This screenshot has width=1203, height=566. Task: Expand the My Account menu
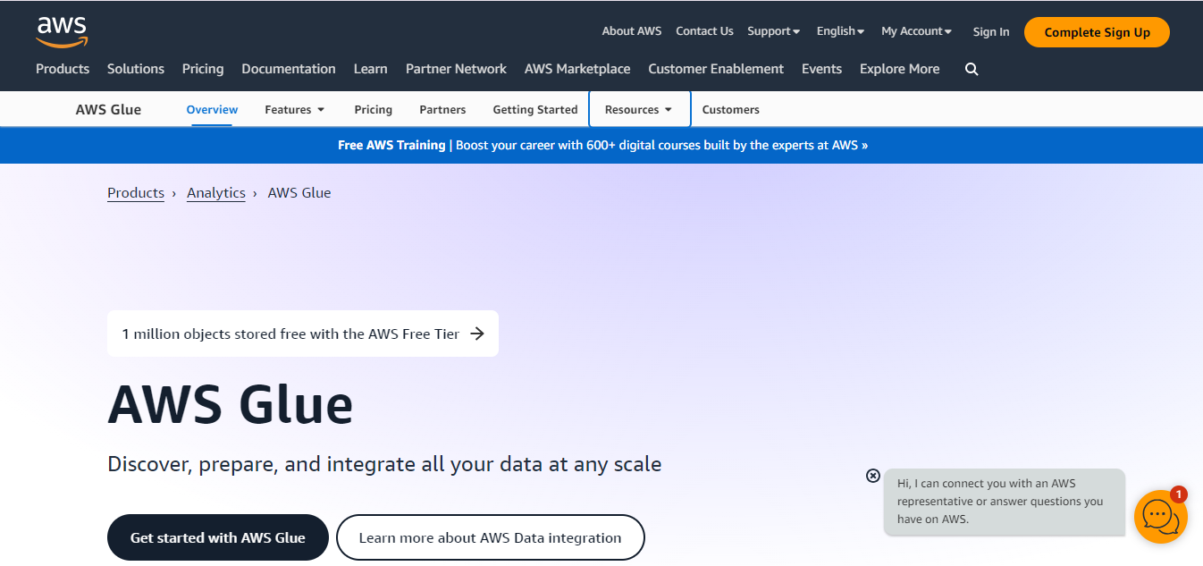916,31
